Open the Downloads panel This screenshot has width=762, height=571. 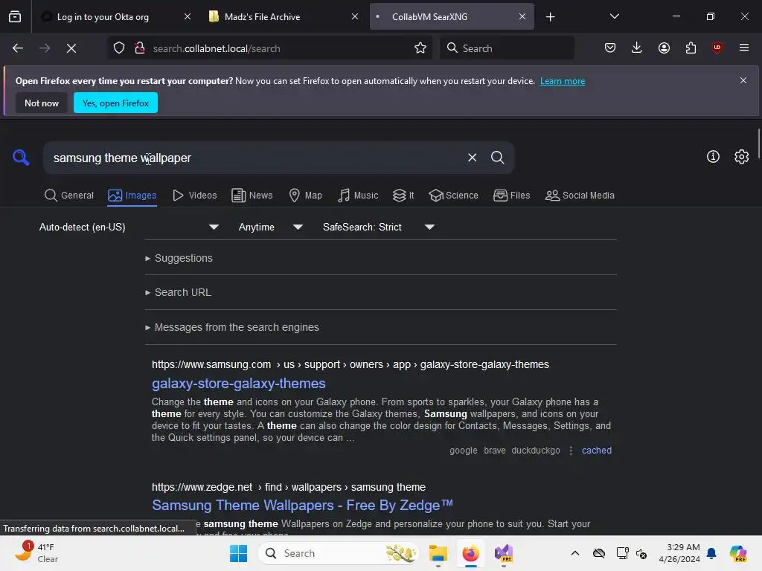click(637, 48)
